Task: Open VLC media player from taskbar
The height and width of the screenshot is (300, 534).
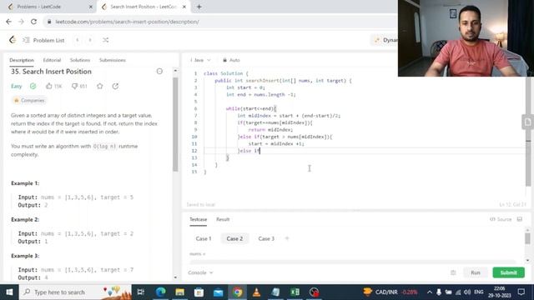Action: (x=256, y=292)
